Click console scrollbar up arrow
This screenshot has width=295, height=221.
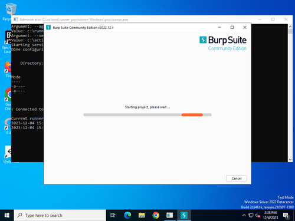290,27
